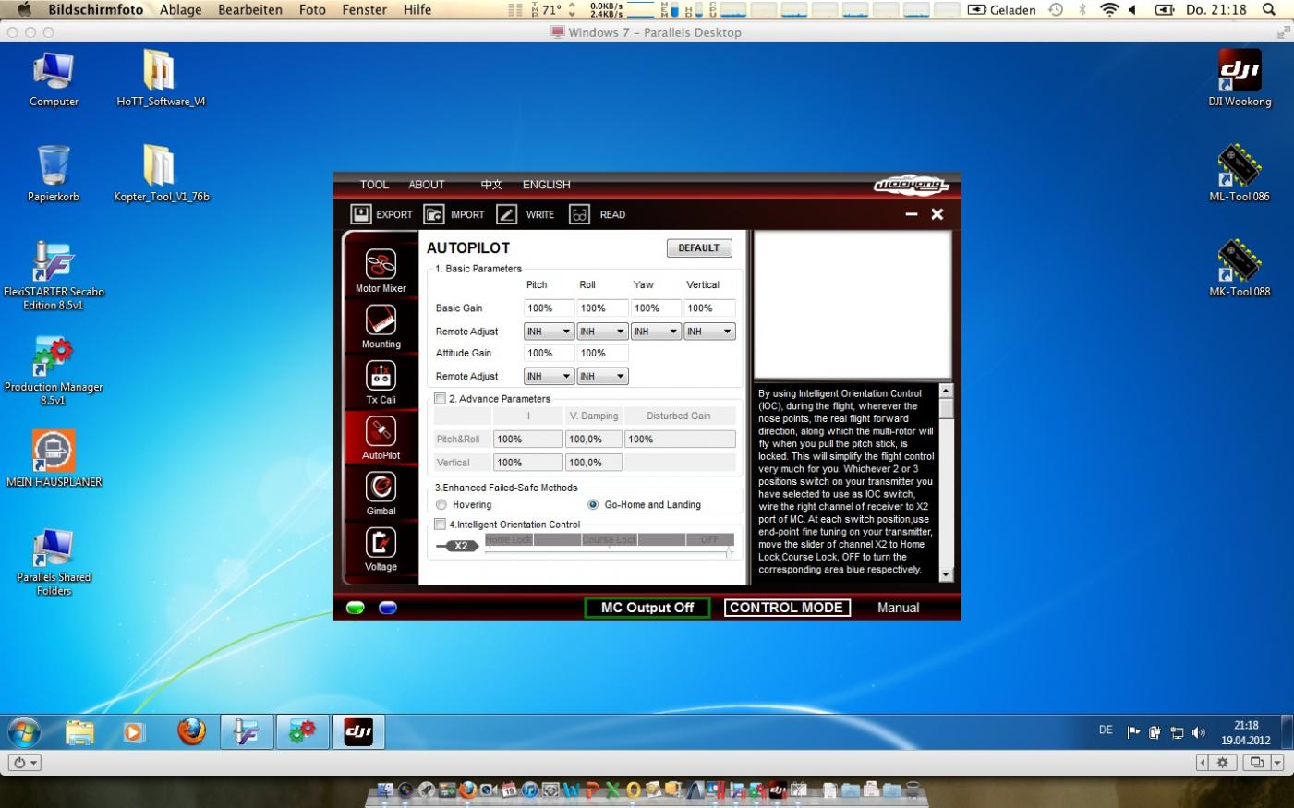Click the EXPORT toolbar icon

361,214
